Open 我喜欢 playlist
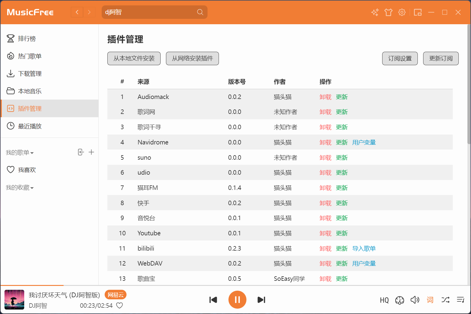This screenshot has width=471, height=314. tap(49, 170)
